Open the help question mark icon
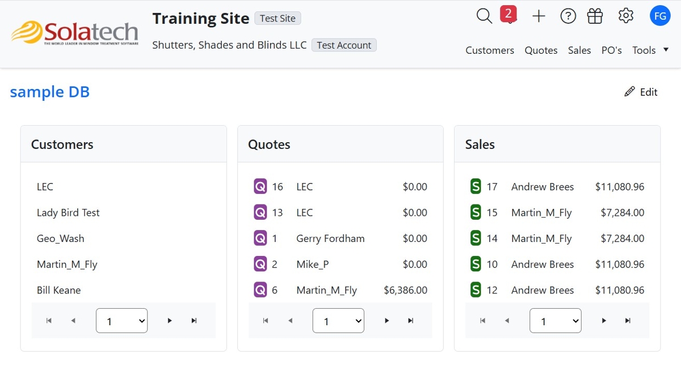681x379 pixels. coord(568,16)
